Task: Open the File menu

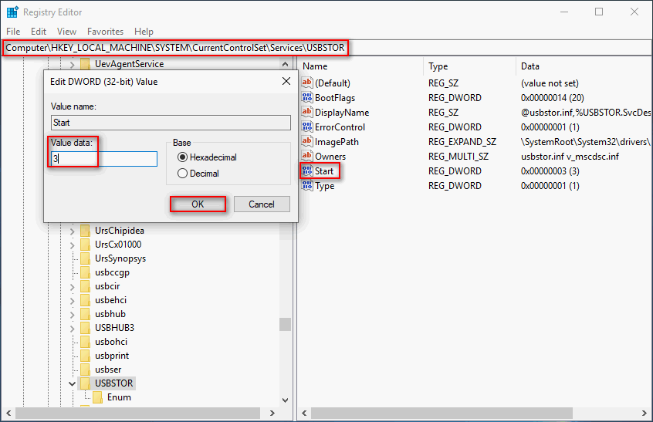Action: click(x=13, y=31)
